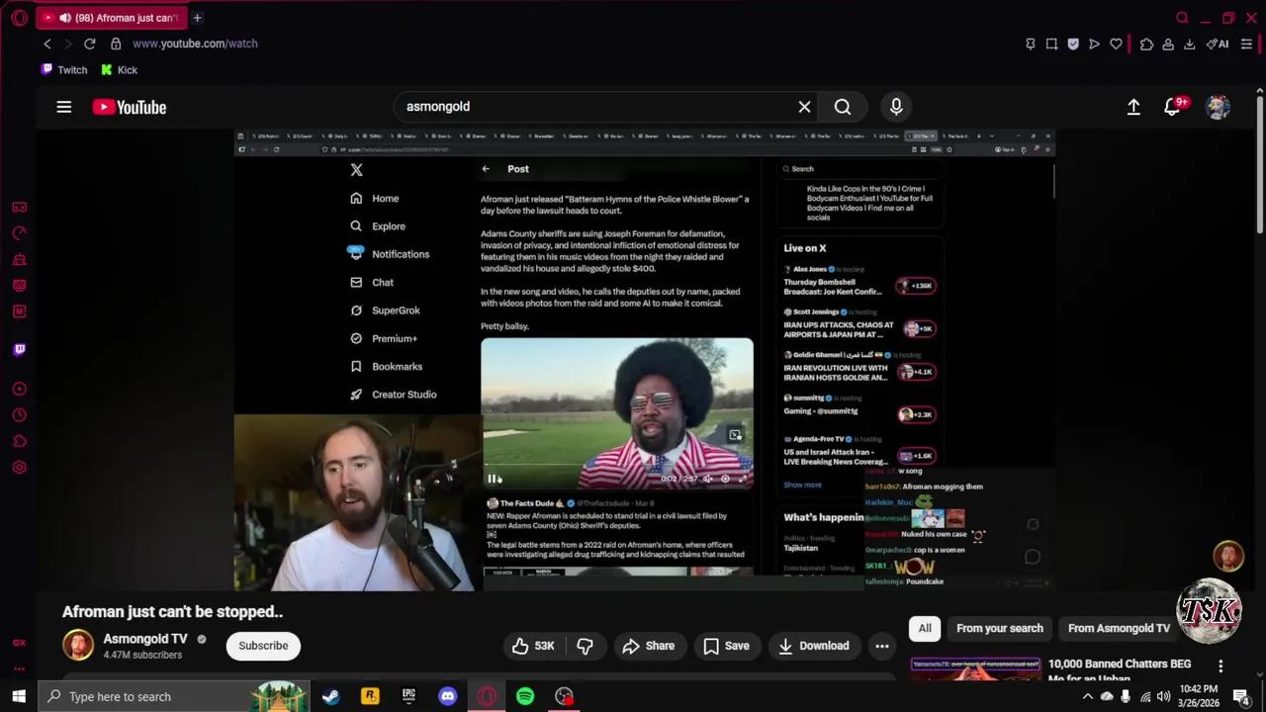Open browser downloads panel

1189,44
